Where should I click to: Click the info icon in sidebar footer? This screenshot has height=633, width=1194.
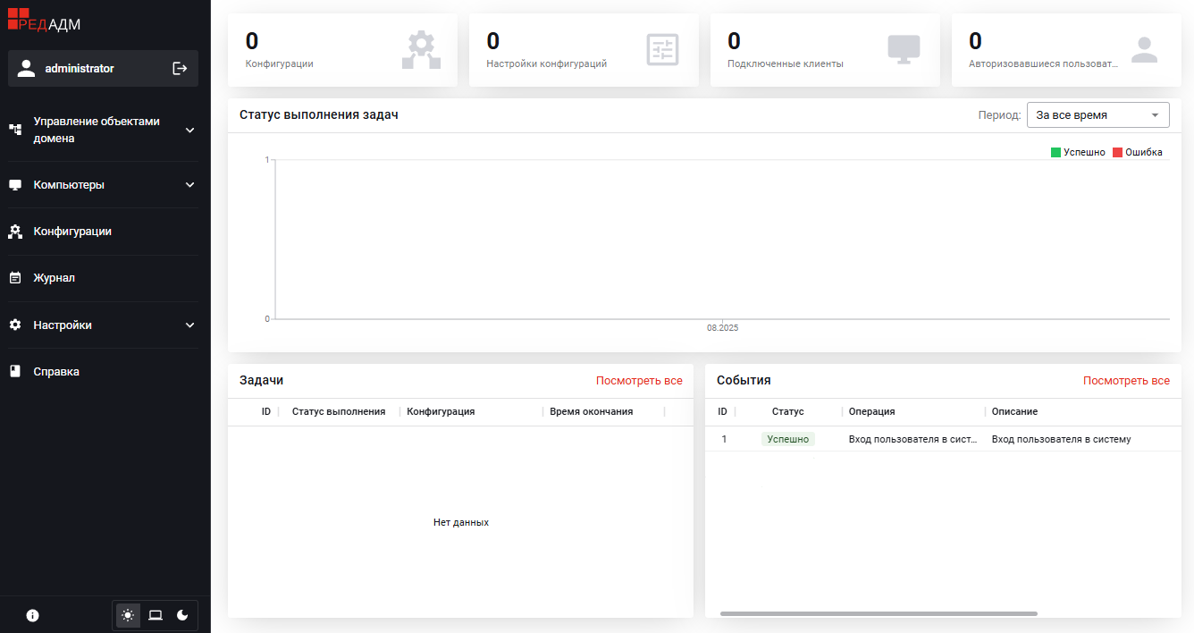(x=33, y=615)
